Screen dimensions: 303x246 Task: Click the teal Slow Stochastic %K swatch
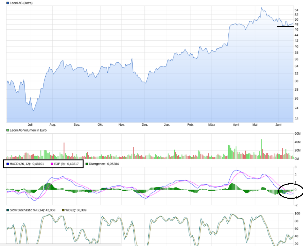(8, 210)
